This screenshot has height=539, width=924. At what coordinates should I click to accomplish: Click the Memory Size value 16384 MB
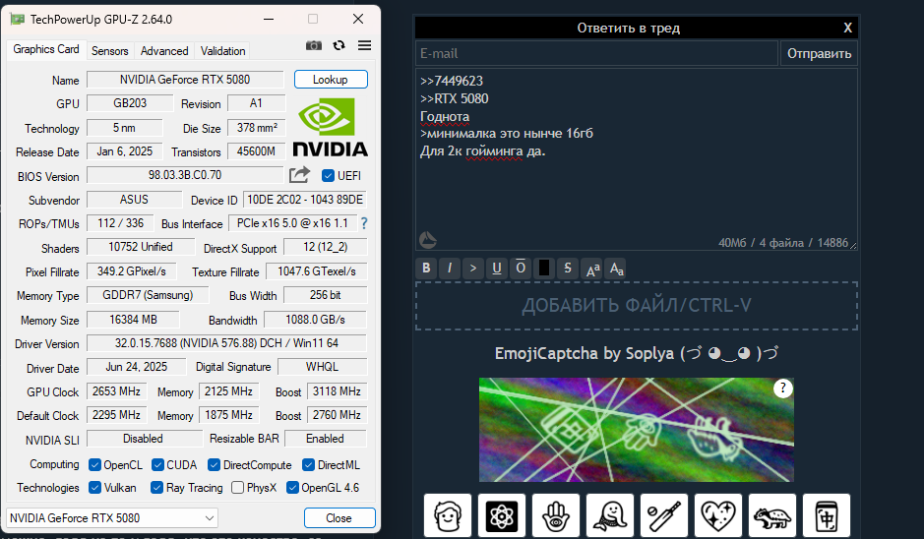click(133, 320)
